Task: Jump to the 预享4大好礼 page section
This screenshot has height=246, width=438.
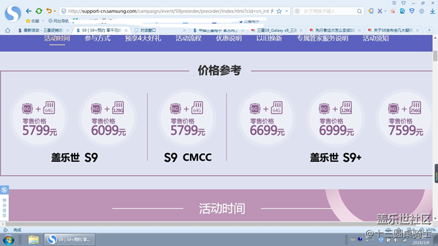Action: [x=143, y=38]
